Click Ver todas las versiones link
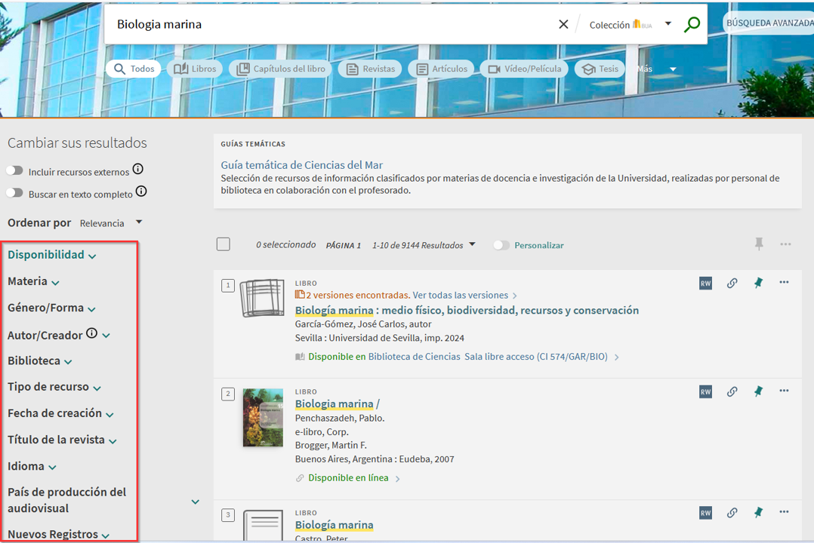The height and width of the screenshot is (543, 814). click(x=461, y=295)
